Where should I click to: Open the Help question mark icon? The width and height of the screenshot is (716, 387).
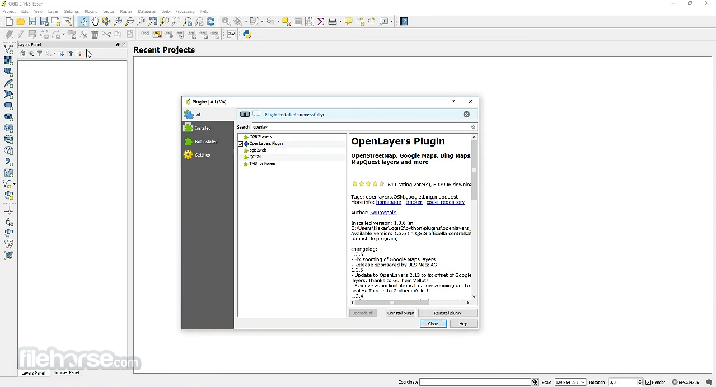(404, 21)
